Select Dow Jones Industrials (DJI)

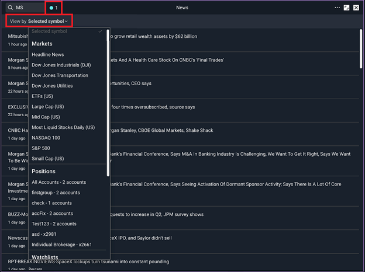[x=61, y=65]
